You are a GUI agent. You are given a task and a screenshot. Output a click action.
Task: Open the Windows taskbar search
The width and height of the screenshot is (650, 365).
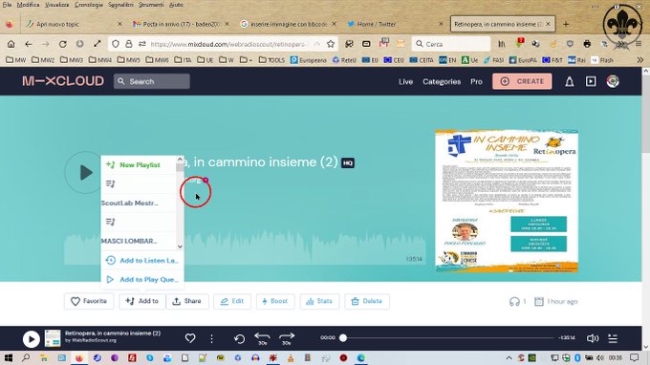(x=26, y=357)
